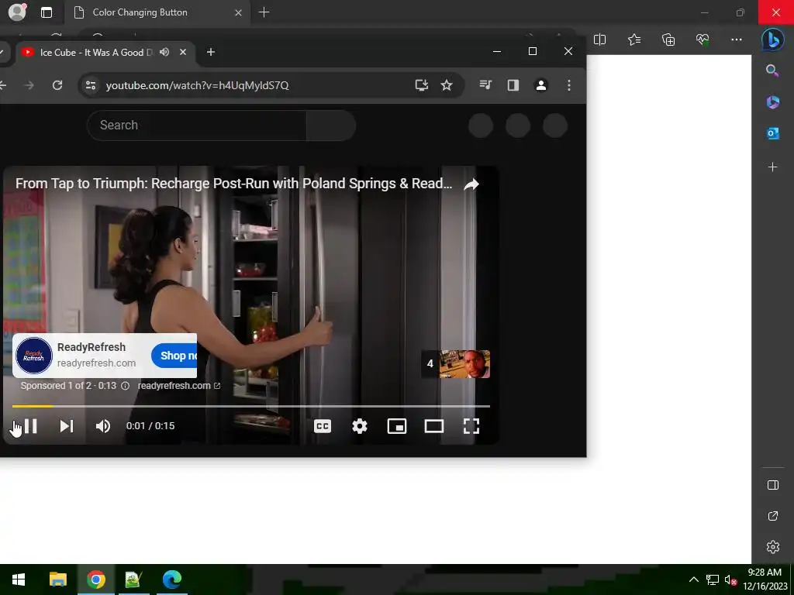This screenshot has height=595, width=794.
Task: Switch to theater mode
Action: point(434,426)
